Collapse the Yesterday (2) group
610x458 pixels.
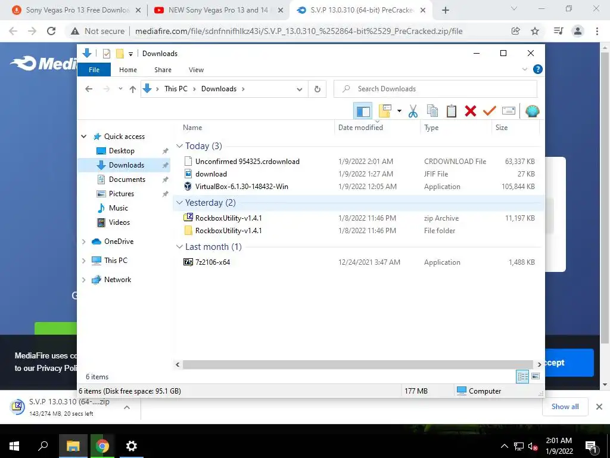click(x=179, y=203)
